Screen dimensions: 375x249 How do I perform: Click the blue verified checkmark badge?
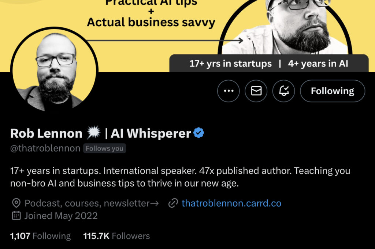click(199, 133)
